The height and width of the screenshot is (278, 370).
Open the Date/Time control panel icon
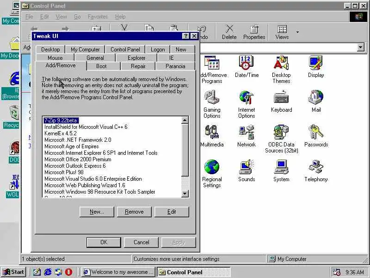click(247, 66)
